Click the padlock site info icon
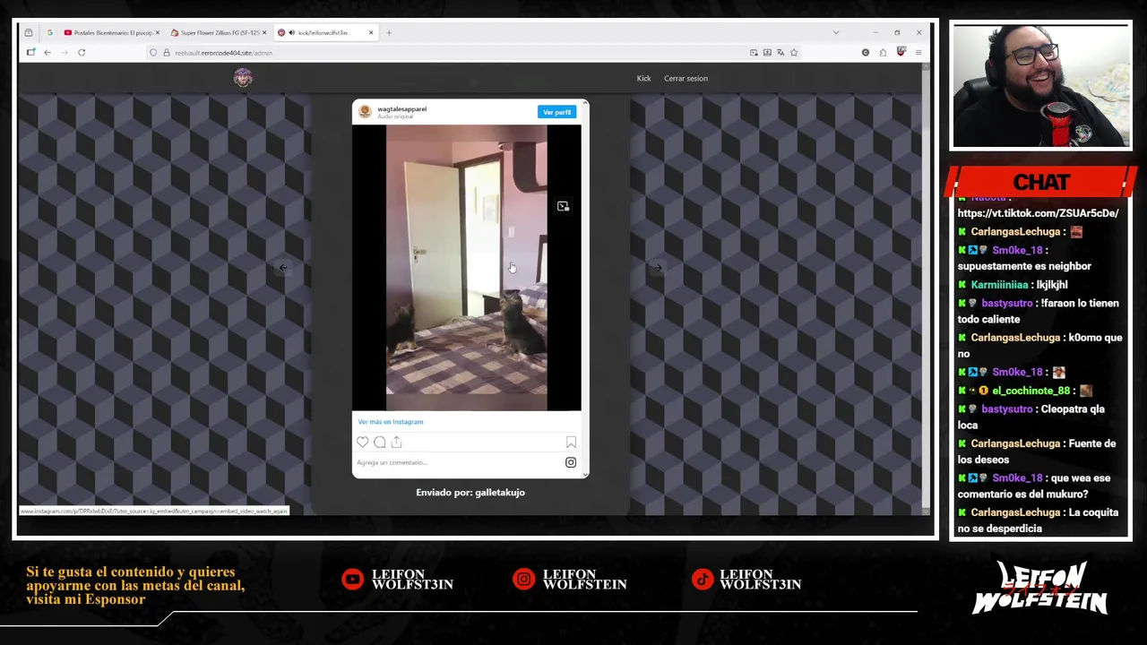This screenshot has width=1147, height=645. [x=166, y=53]
